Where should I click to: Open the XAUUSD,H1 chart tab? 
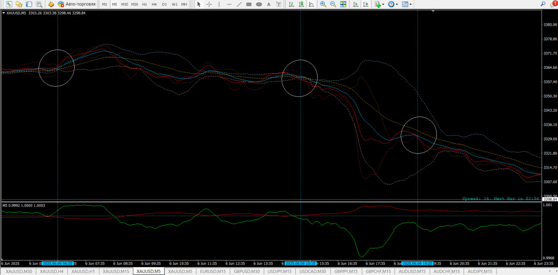(83, 272)
